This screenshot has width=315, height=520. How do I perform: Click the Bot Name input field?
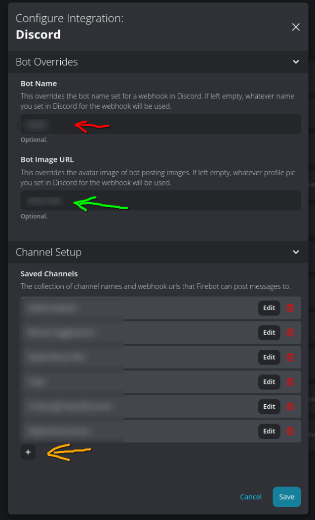click(x=161, y=124)
